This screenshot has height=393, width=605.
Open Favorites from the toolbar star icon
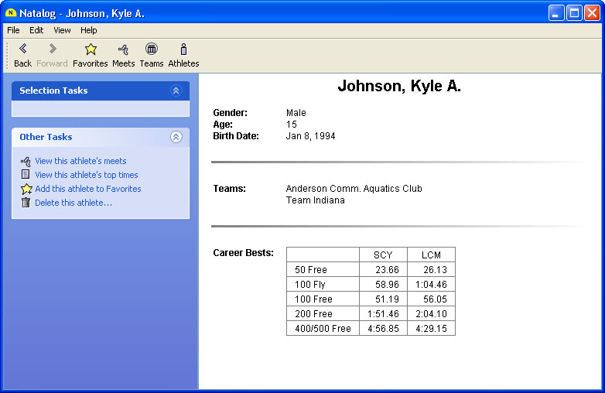point(91,50)
